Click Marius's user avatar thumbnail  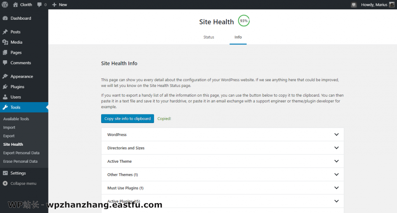pos(392,5)
